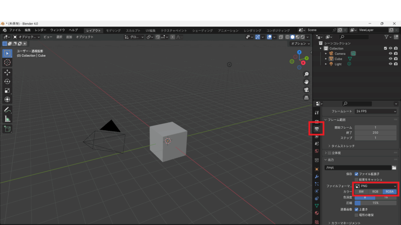Viewport: 401px width, 225px height.
Task: Switch to rendered viewport shading
Action: coord(303,37)
